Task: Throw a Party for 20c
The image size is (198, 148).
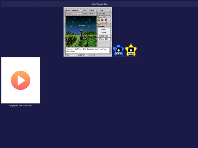Action: tap(104, 39)
